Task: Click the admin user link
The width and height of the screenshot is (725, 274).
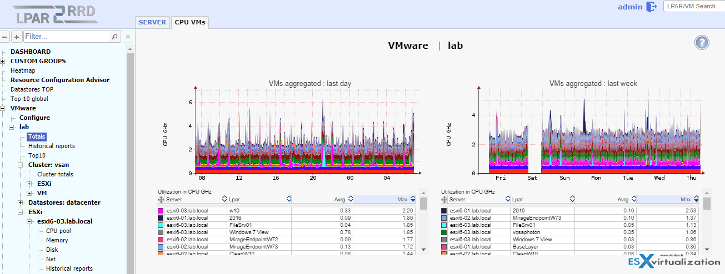Action: click(x=630, y=7)
